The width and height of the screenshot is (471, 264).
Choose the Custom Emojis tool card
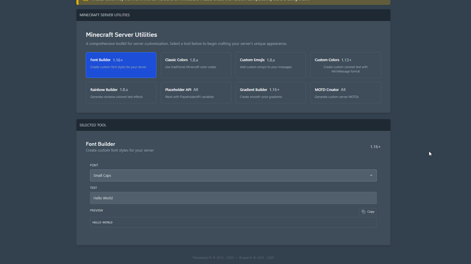pyautogui.click(x=270, y=65)
